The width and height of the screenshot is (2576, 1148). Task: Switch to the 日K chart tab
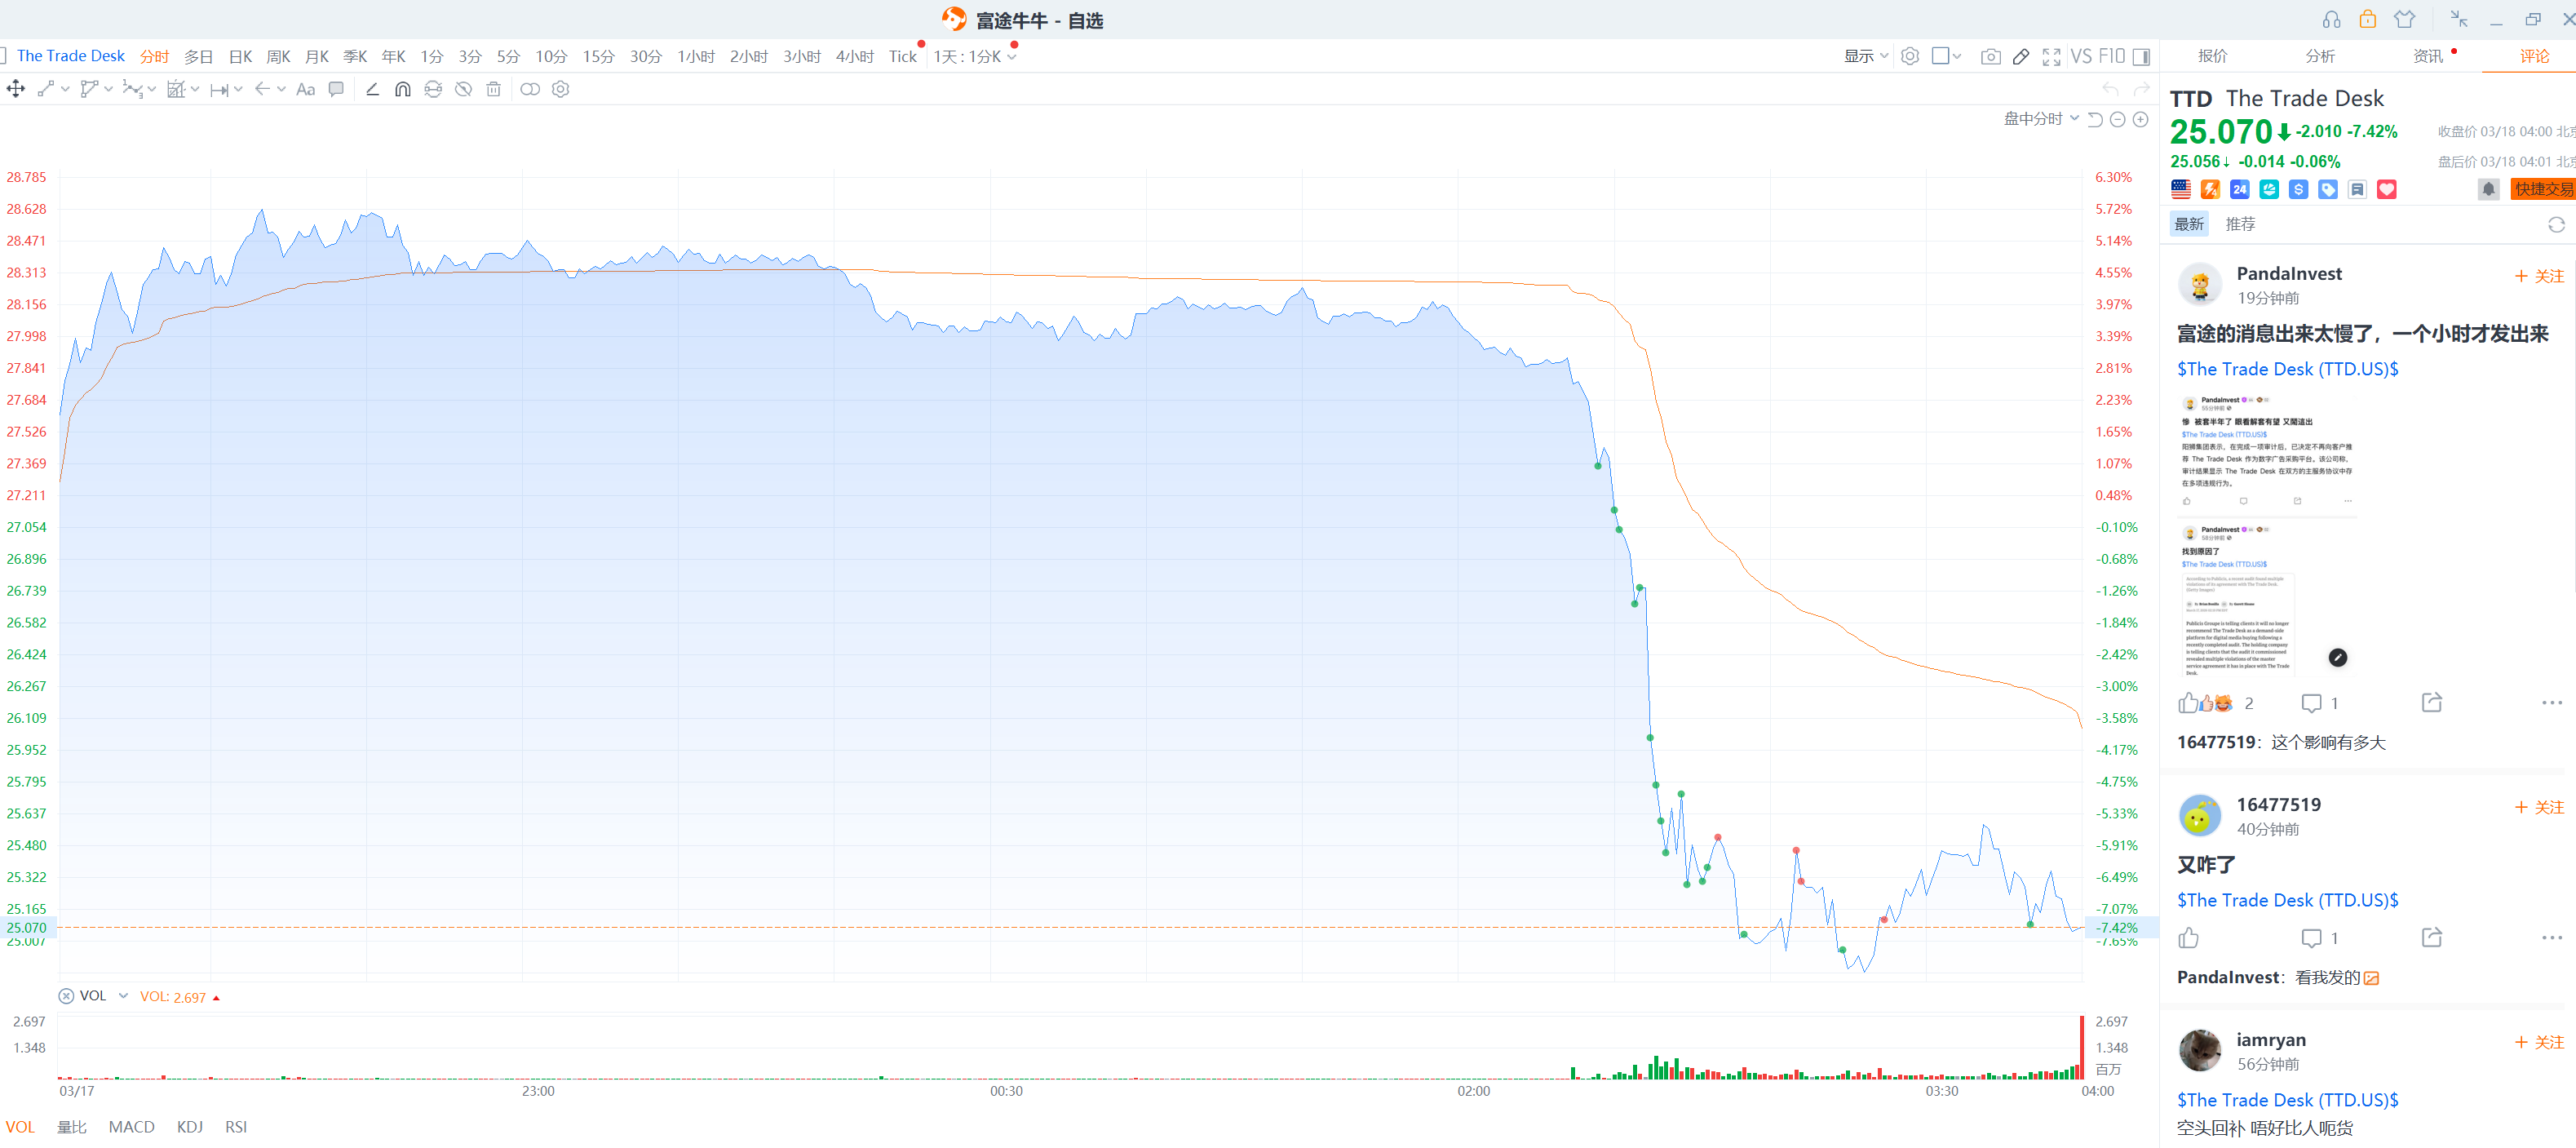coord(240,57)
